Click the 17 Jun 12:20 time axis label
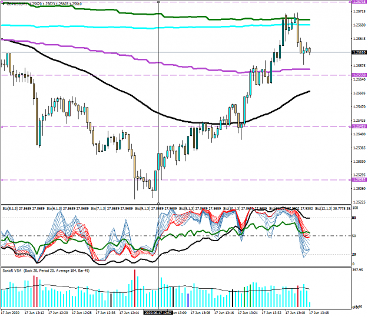 (58, 313)
